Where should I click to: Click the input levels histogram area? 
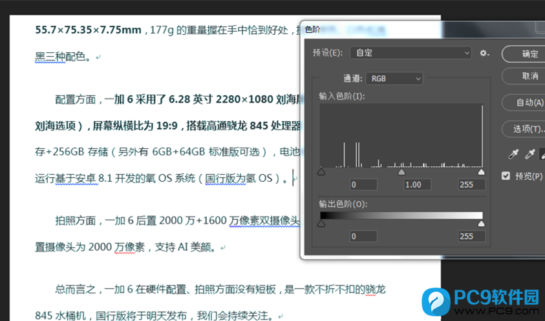pyautogui.click(x=401, y=135)
